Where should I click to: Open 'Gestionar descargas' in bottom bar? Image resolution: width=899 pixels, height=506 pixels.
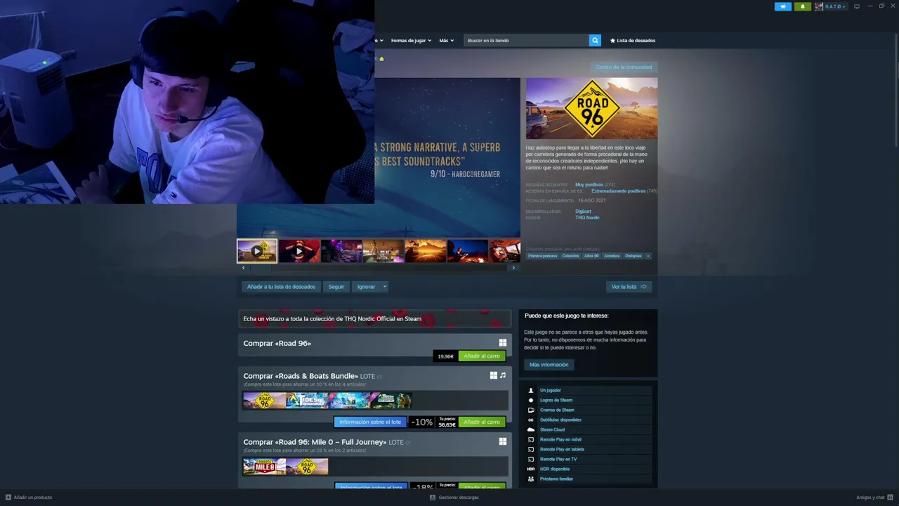click(x=454, y=498)
